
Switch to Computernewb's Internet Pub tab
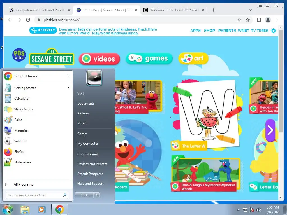(40, 10)
